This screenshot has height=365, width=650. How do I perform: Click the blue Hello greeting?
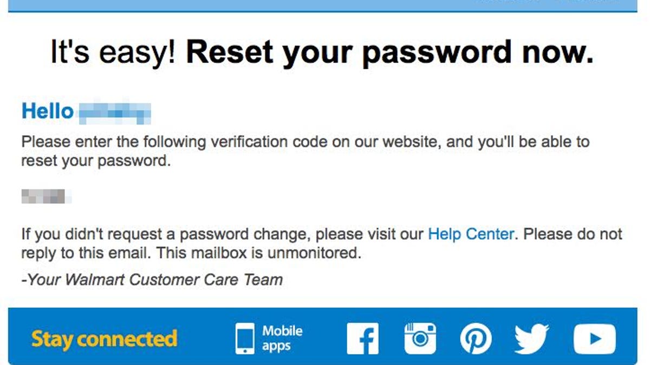pos(48,111)
